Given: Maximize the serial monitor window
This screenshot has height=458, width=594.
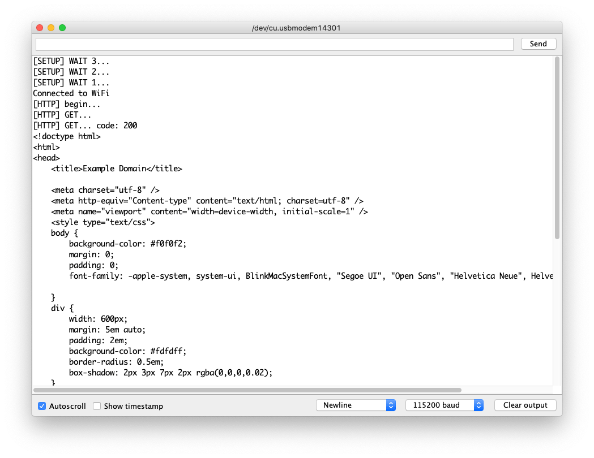Looking at the screenshot, I should click(62, 28).
